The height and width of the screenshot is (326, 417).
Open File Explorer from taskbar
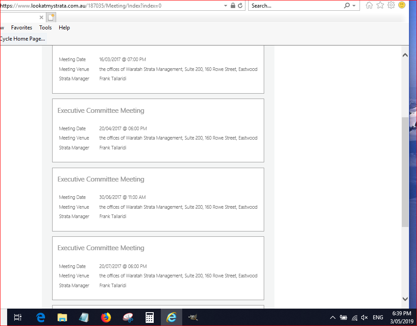click(x=62, y=317)
